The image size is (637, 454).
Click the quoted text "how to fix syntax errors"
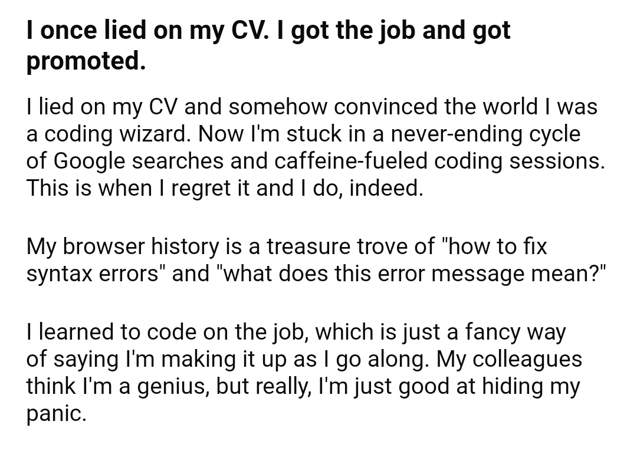[x=287, y=260]
